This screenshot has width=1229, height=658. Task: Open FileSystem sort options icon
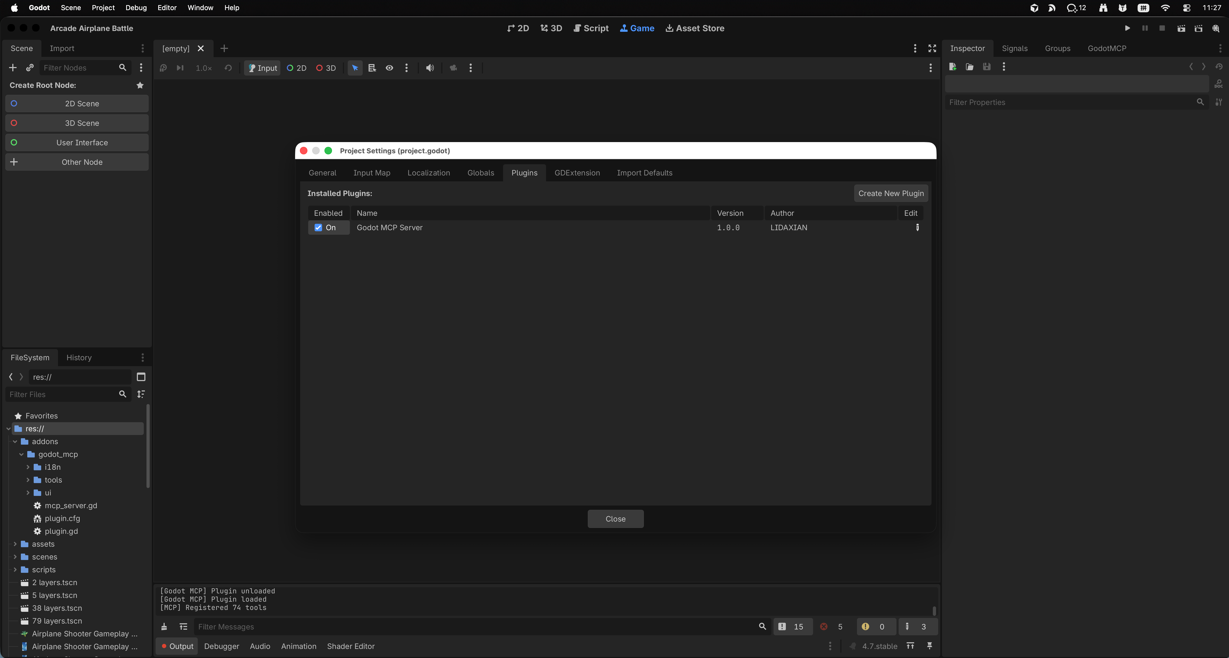tap(141, 394)
